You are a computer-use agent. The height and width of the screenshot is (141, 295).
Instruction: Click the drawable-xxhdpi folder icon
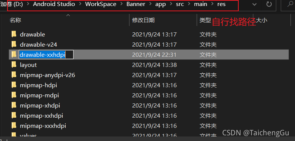coord(14,55)
